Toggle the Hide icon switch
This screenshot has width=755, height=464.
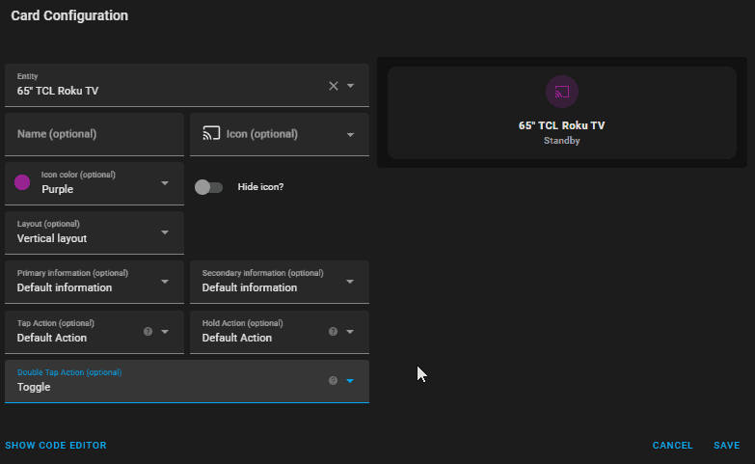tap(208, 187)
